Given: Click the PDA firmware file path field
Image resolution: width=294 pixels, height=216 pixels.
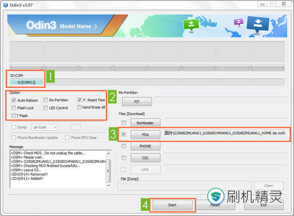Looking at the screenshot, I should [x=225, y=134].
